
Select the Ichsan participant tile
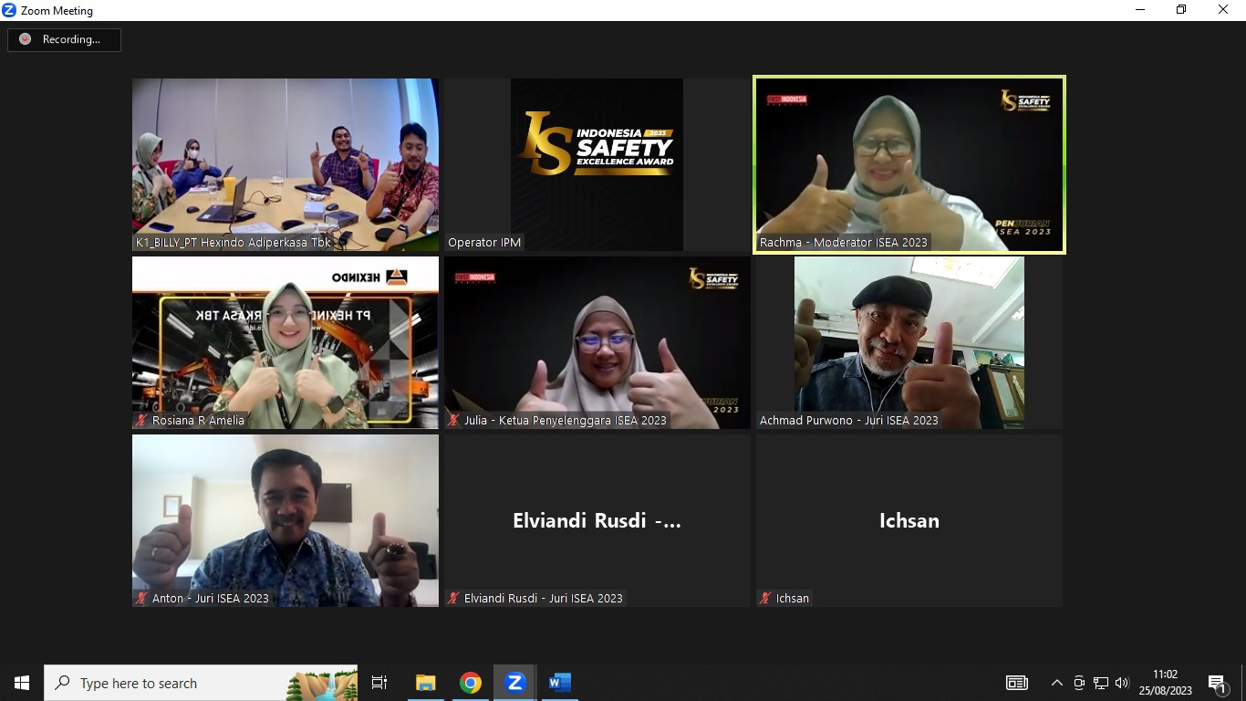(x=909, y=520)
